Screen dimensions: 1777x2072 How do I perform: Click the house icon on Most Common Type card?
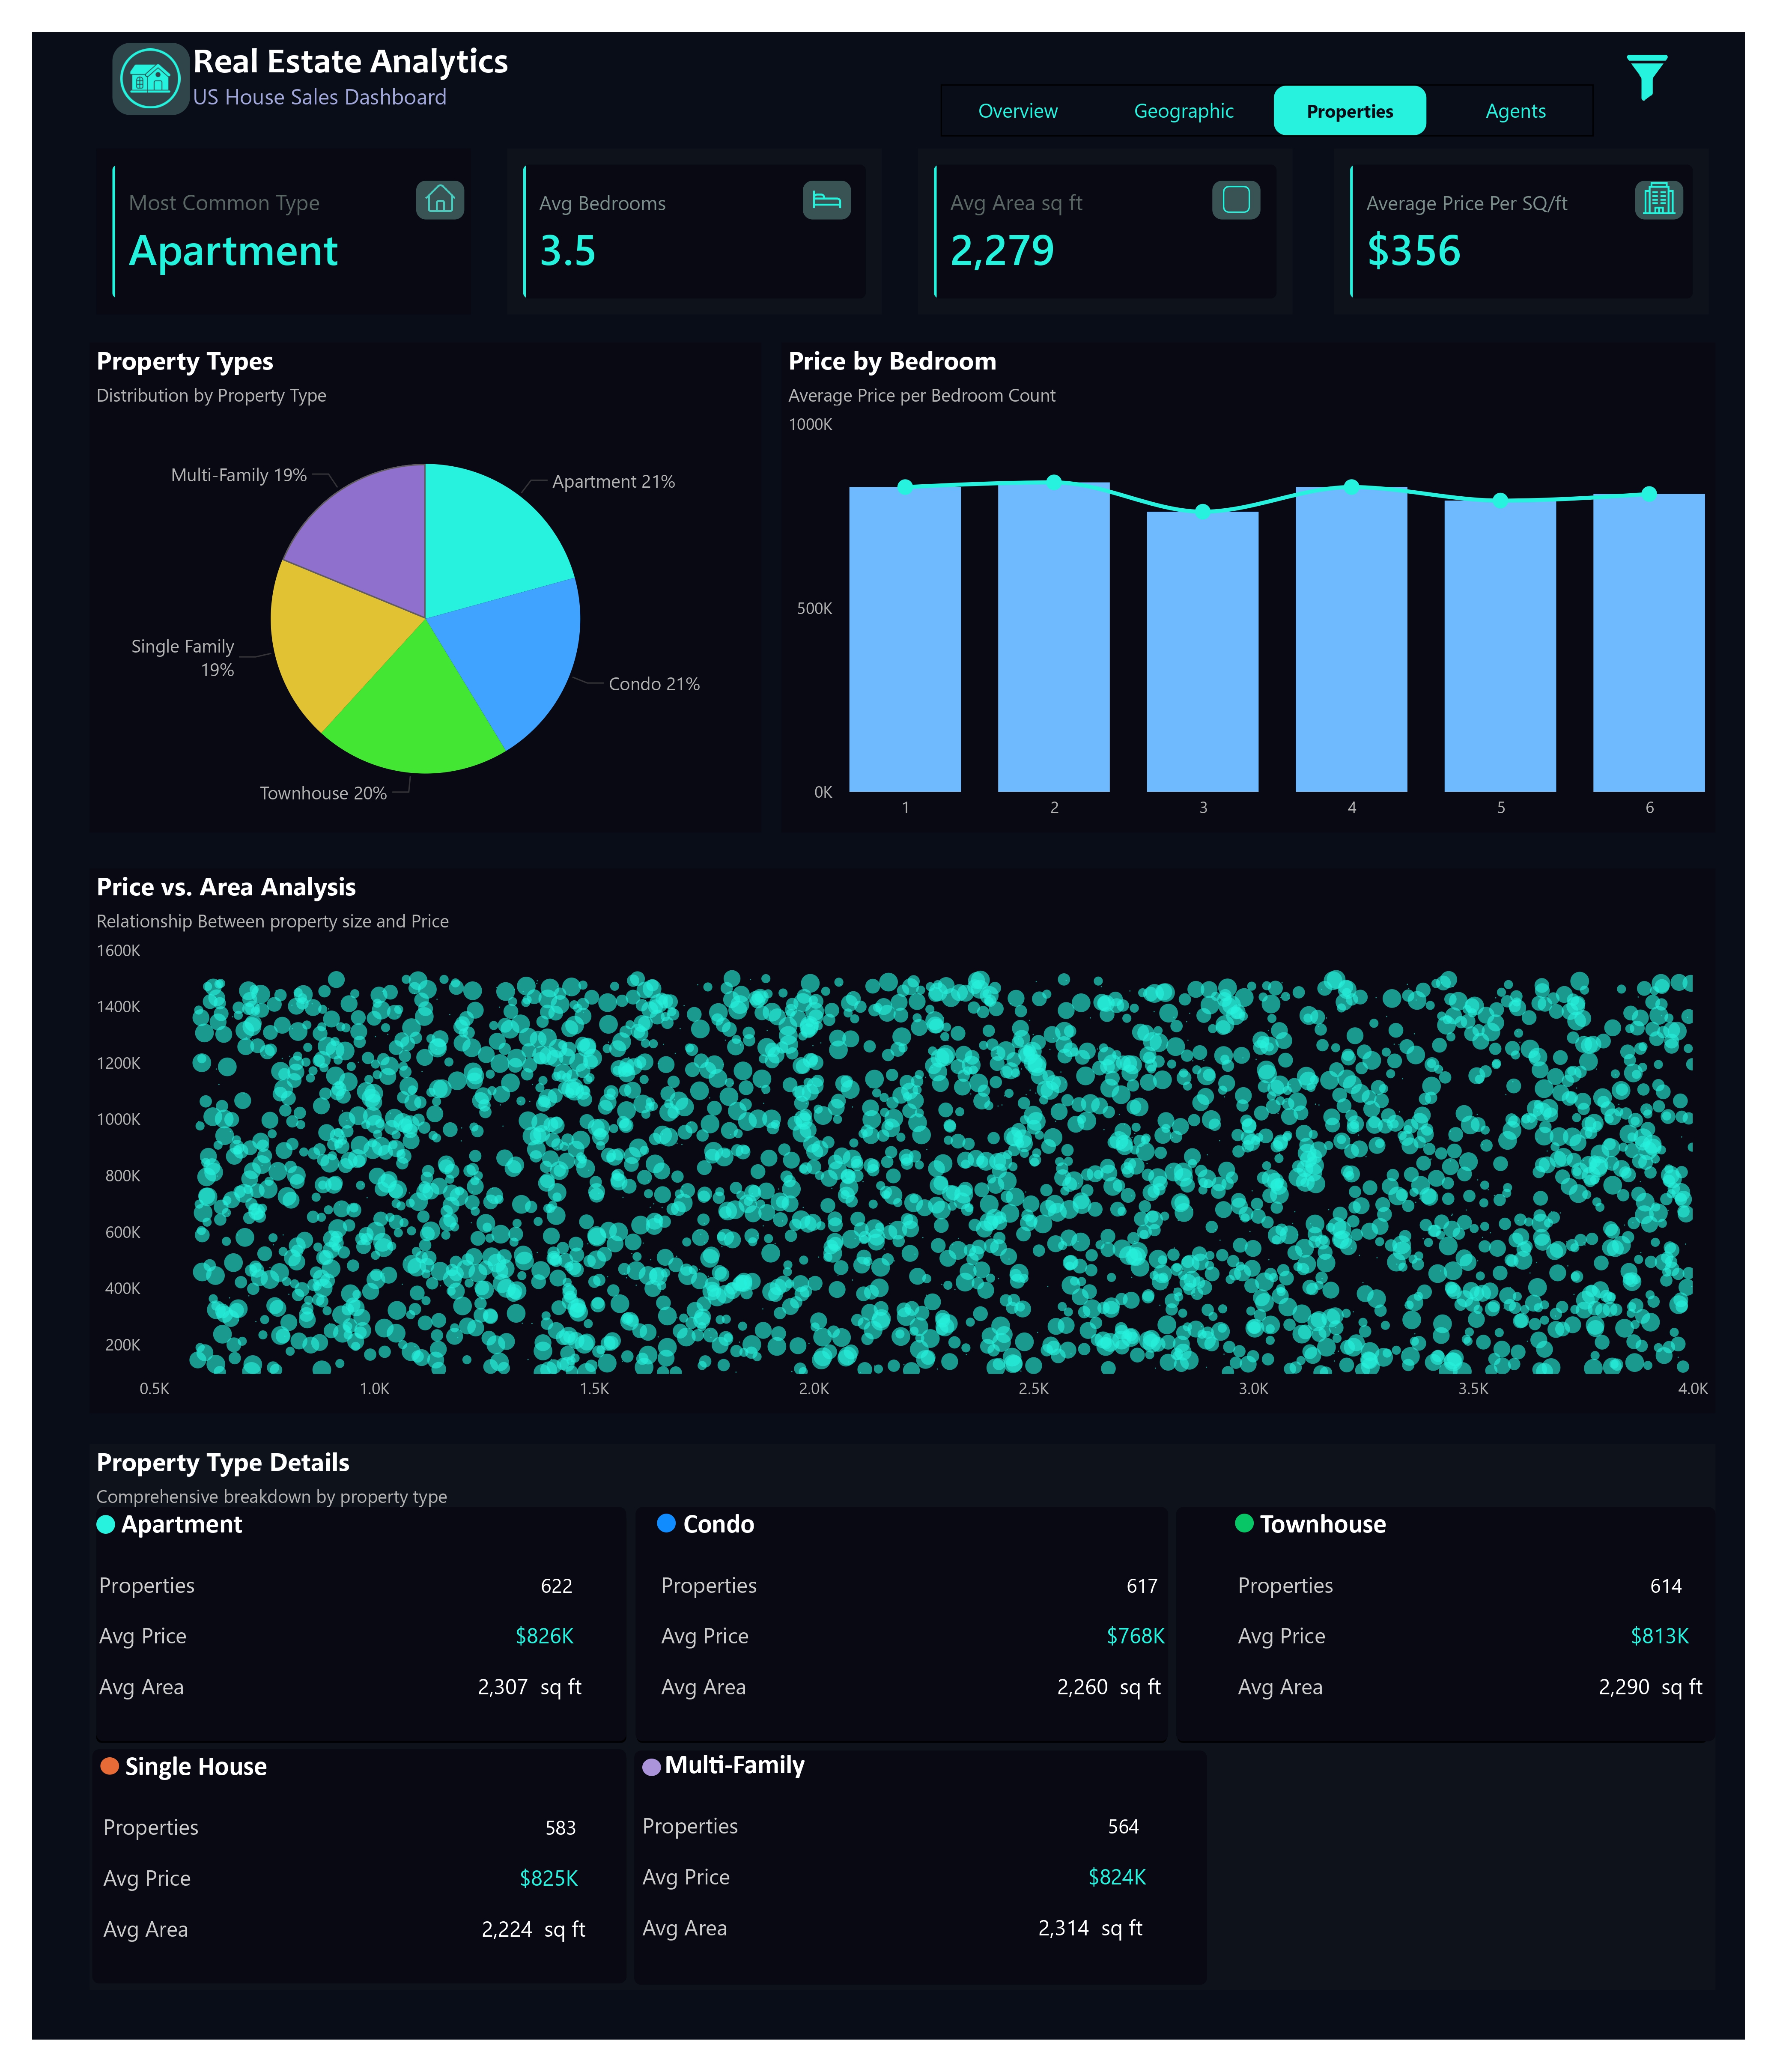(x=440, y=200)
